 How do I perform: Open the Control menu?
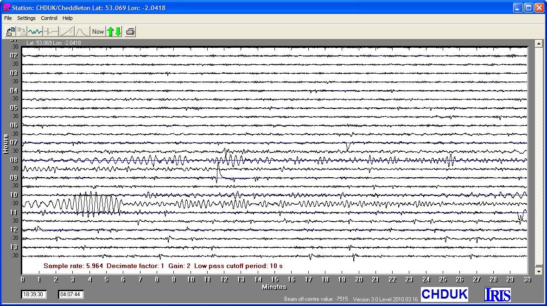click(49, 18)
